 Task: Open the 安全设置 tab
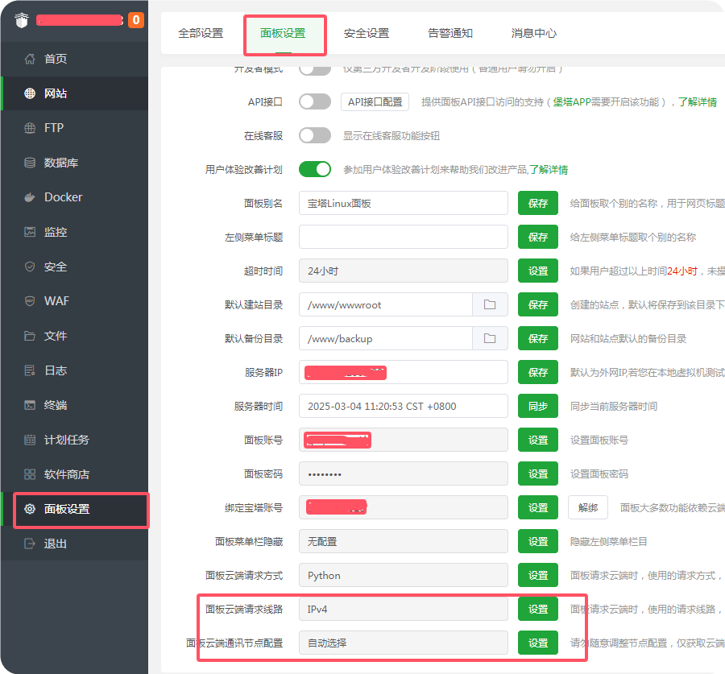[x=367, y=33]
